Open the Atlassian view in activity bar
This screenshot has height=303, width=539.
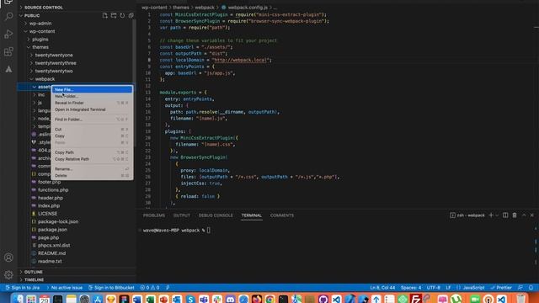(8, 69)
